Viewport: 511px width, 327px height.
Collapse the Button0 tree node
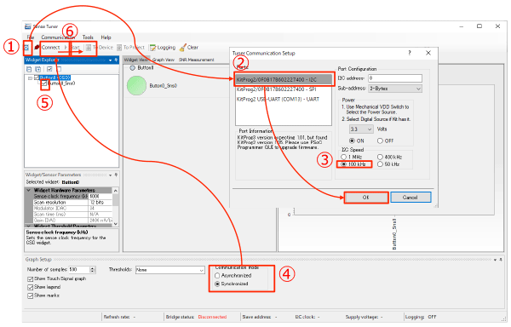[x=30, y=77]
